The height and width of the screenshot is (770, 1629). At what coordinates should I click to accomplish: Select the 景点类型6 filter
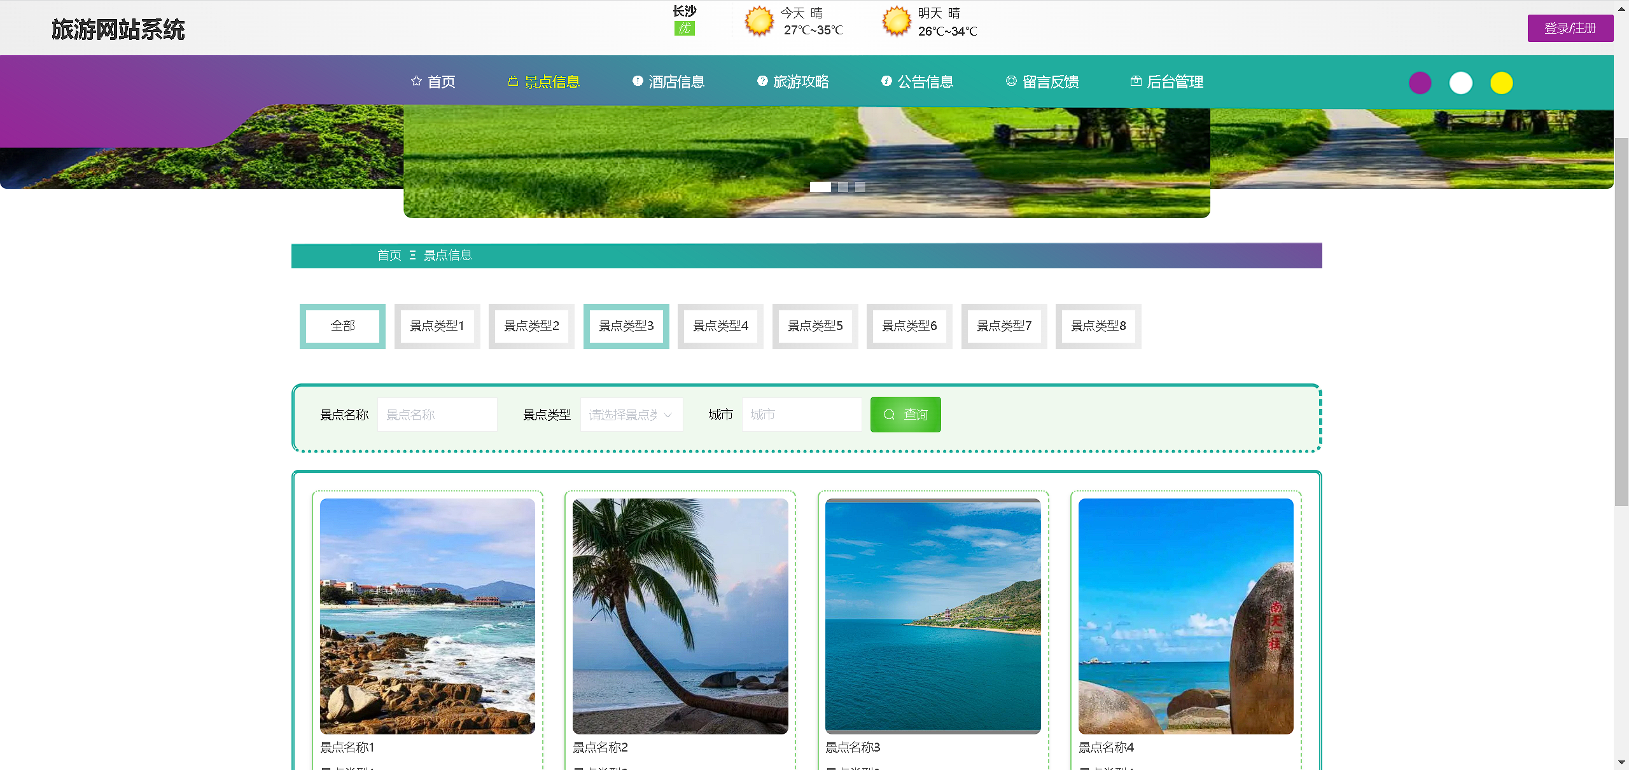click(x=909, y=326)
